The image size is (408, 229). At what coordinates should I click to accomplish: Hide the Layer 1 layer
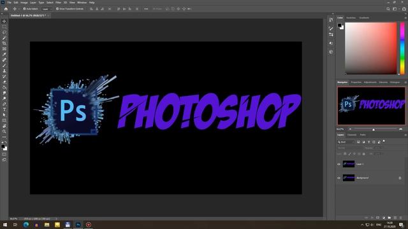pos(339,164)
